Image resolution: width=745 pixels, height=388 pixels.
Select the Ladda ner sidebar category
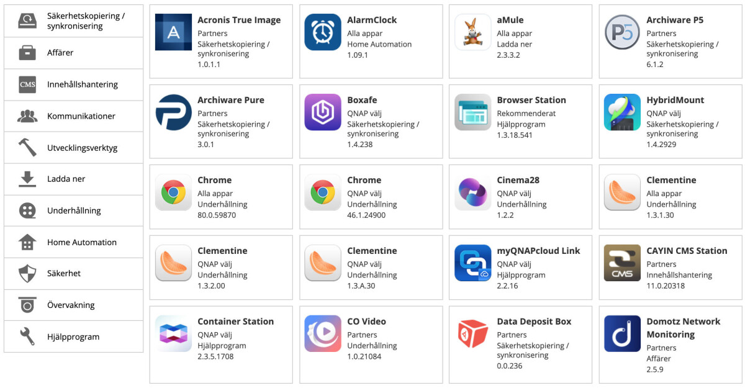coord(73,179)
